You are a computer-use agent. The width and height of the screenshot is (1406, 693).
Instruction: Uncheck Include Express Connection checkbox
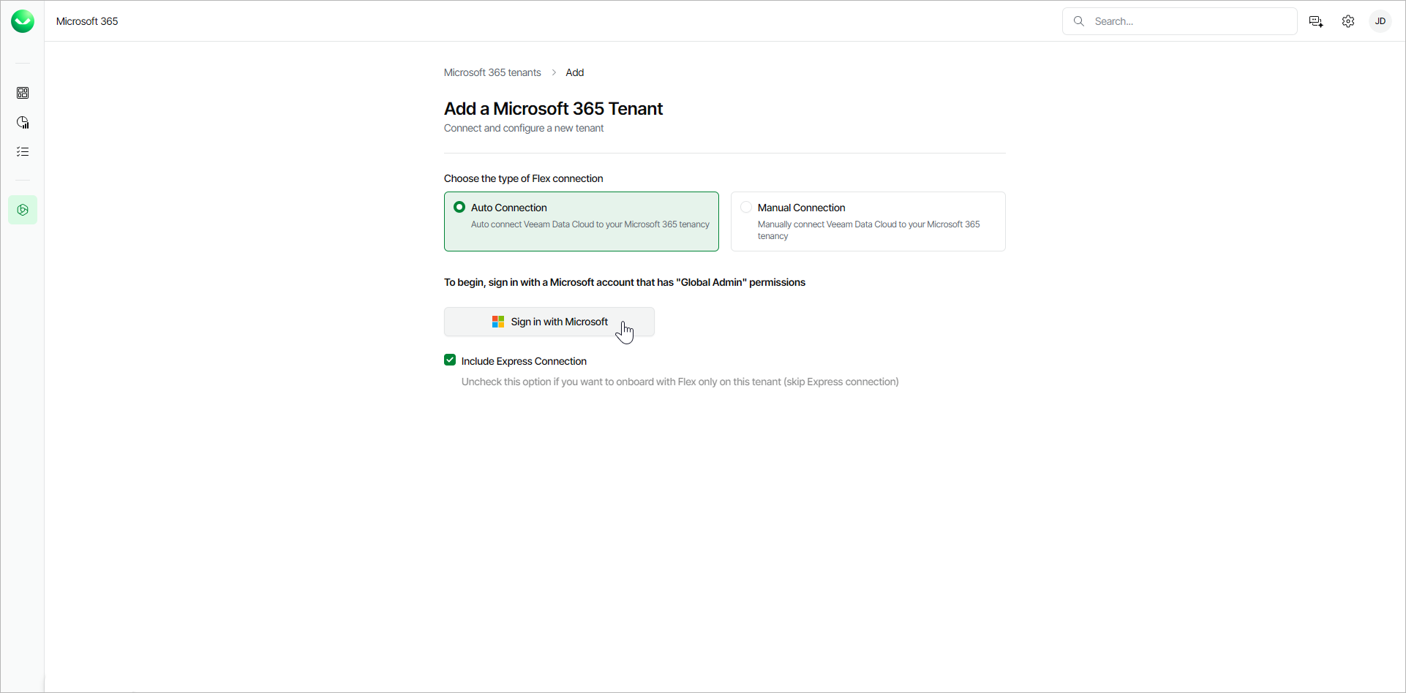[x=450, y=360]
